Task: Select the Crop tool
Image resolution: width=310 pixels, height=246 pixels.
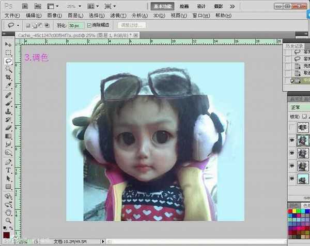Action: tap(8, 77)
